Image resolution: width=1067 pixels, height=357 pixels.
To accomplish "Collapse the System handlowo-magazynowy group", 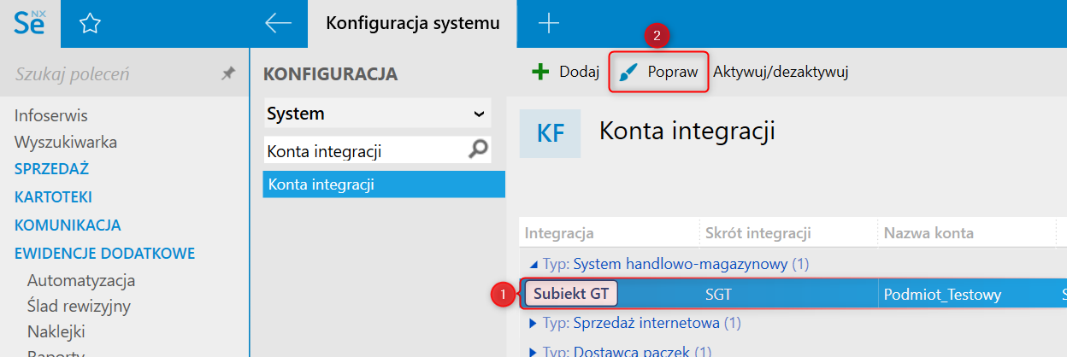I will coord(534,265).
